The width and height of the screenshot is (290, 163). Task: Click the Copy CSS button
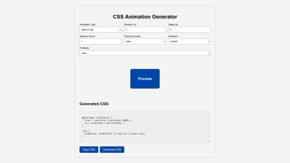(89, 149)
